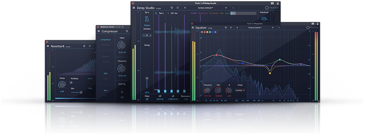Click undo in Delay Studio header
The width and height of the screenshot is (365, 134).
click(x=172, y=8)
